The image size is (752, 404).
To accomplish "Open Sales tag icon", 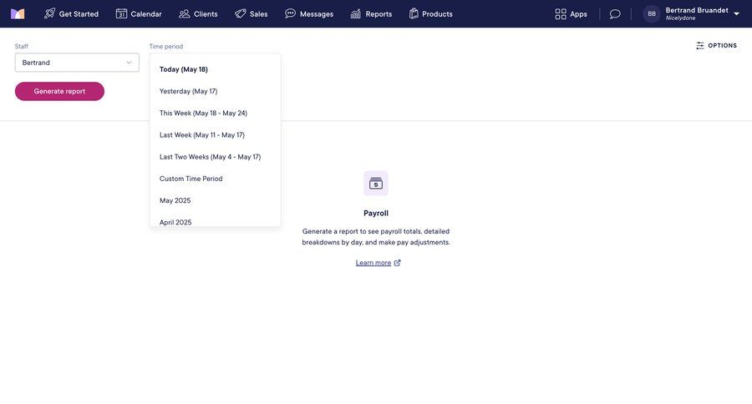I will (241, 13).
